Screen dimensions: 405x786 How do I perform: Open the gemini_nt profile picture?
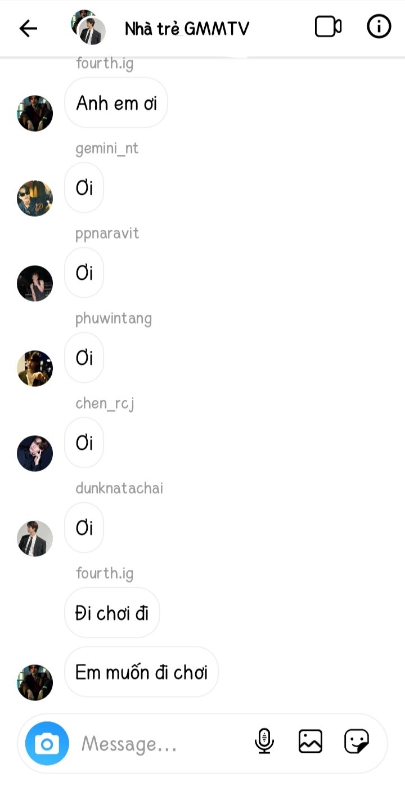click(35, 198)
